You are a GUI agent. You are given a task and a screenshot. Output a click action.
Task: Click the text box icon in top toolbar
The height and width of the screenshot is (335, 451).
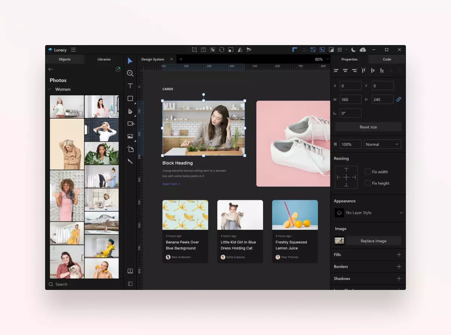coord(203,50)
